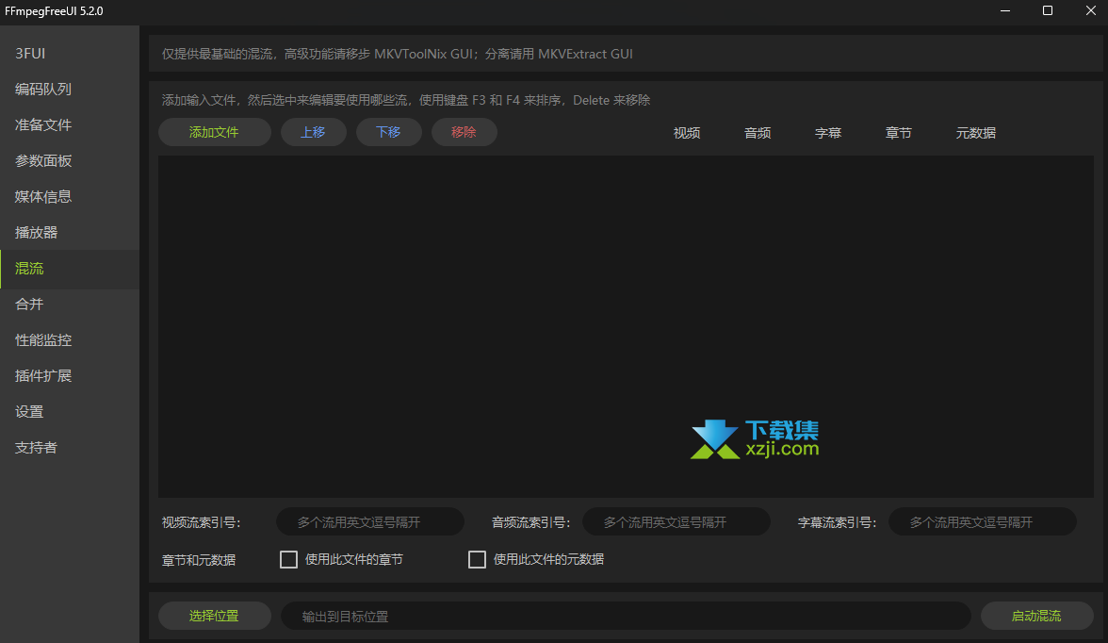This screenshot has height=643, width=1108.
Task: Select the 播放器 sidebar item
Action: tap(70, 233)
